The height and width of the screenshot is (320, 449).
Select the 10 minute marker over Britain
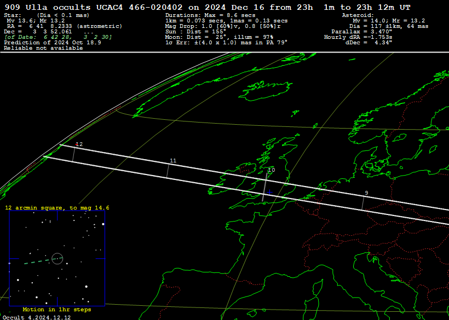(x=271, y=171)
